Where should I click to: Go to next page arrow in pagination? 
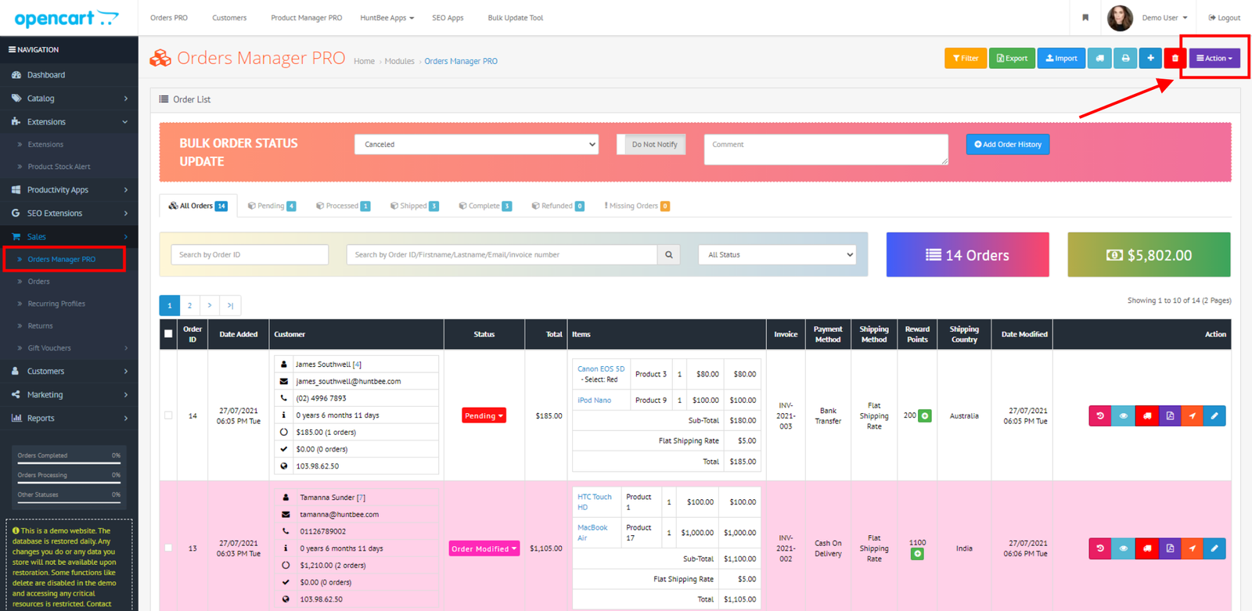coord(210,305)
